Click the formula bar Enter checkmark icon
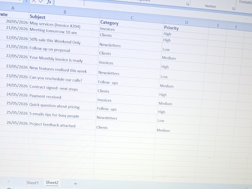 [41, 1]
